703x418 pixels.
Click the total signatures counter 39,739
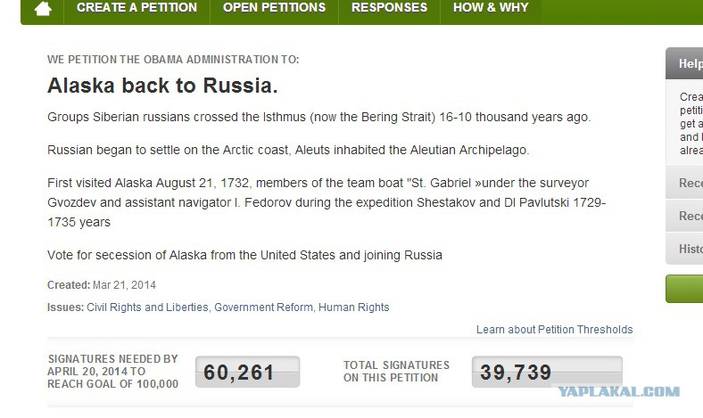(547, 372)
